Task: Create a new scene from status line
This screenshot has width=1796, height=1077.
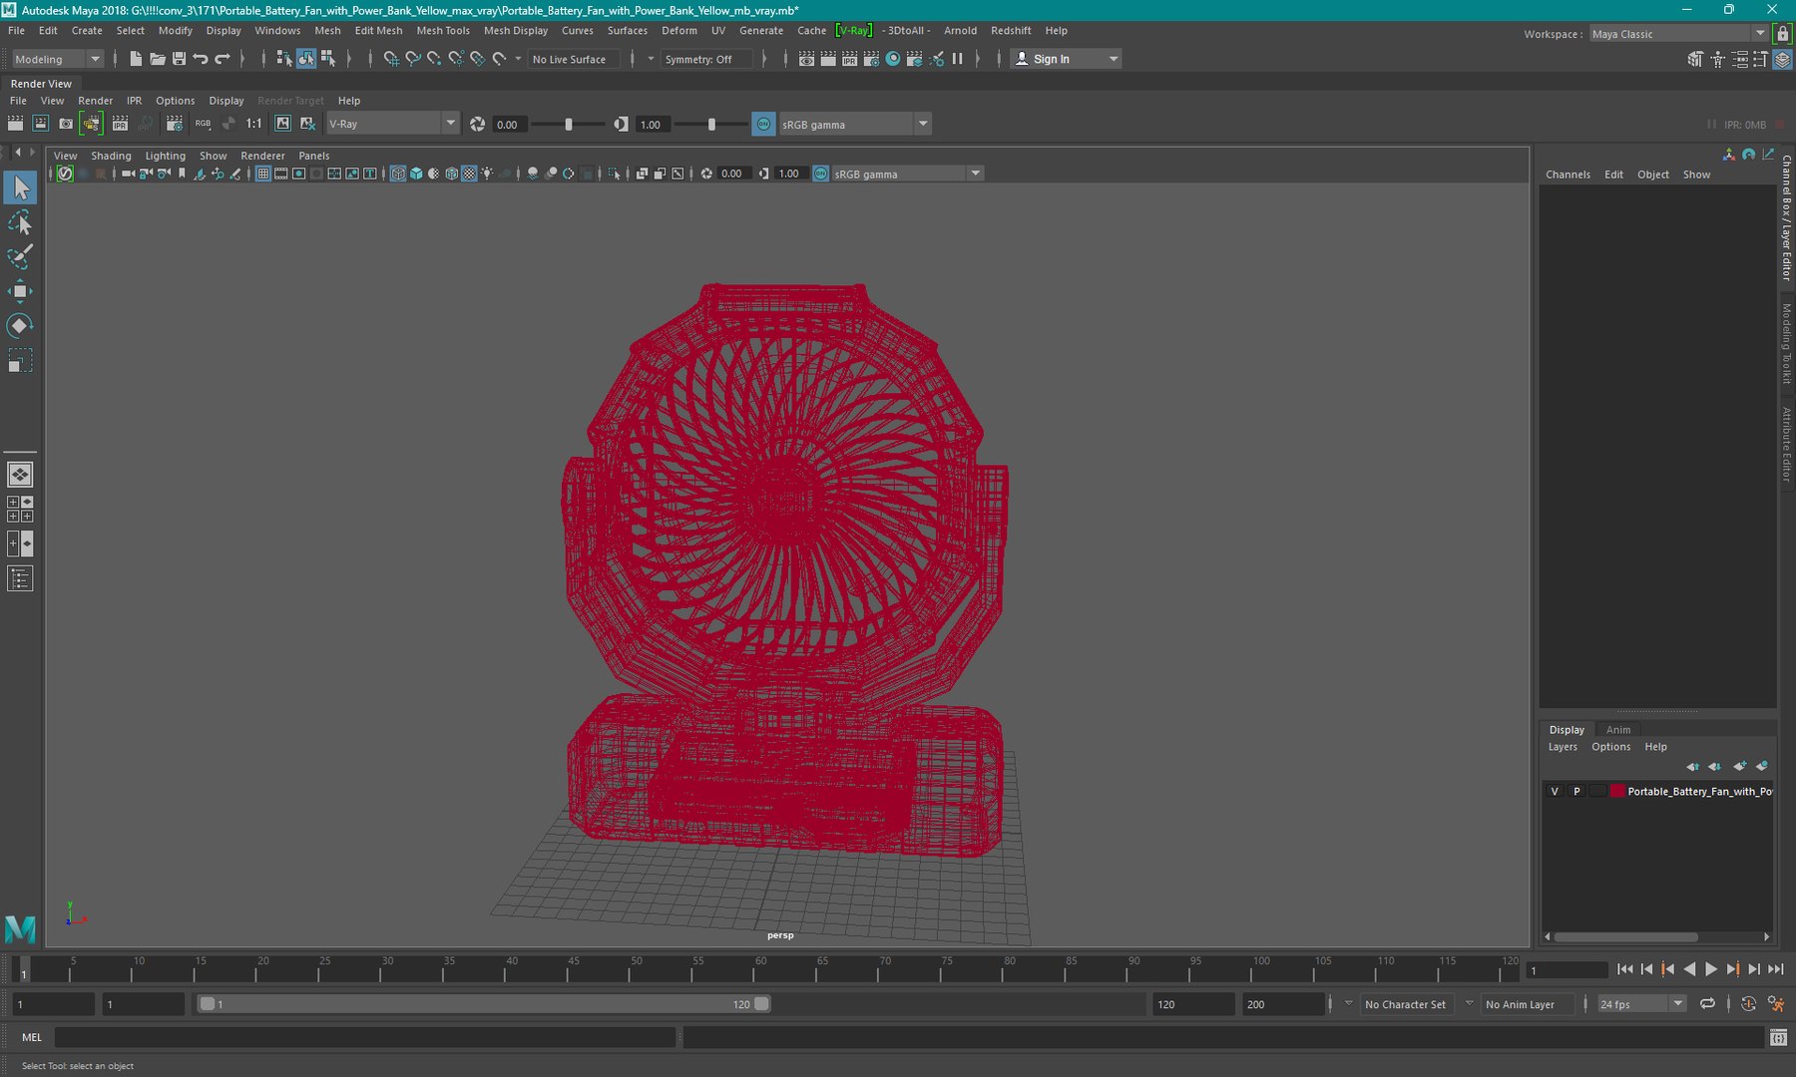Action: [x=136, y=59]
